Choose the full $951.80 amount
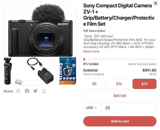Image resolution: width=160 pixels, height=130 pixels. click(120, 96)
